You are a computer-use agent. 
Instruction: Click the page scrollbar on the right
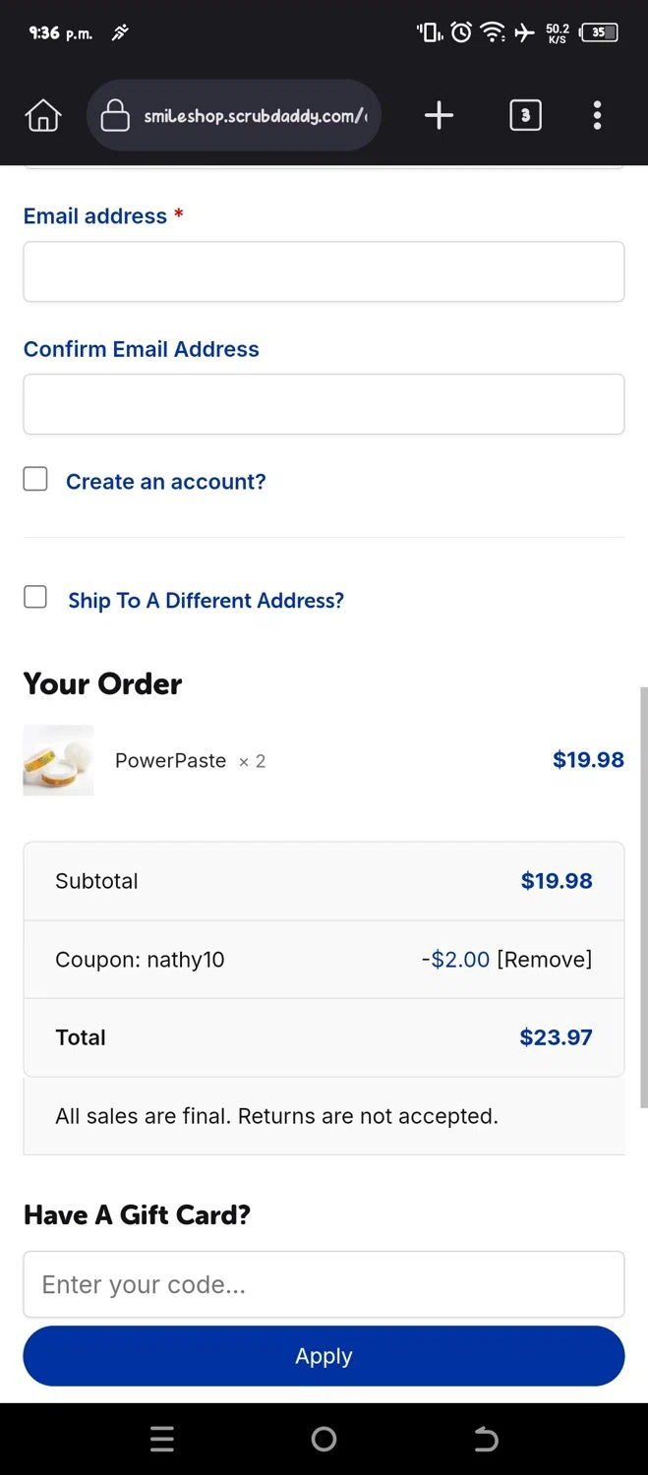(643, 897)
